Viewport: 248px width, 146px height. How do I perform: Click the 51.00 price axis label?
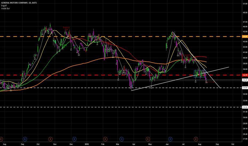pos(245,4)
